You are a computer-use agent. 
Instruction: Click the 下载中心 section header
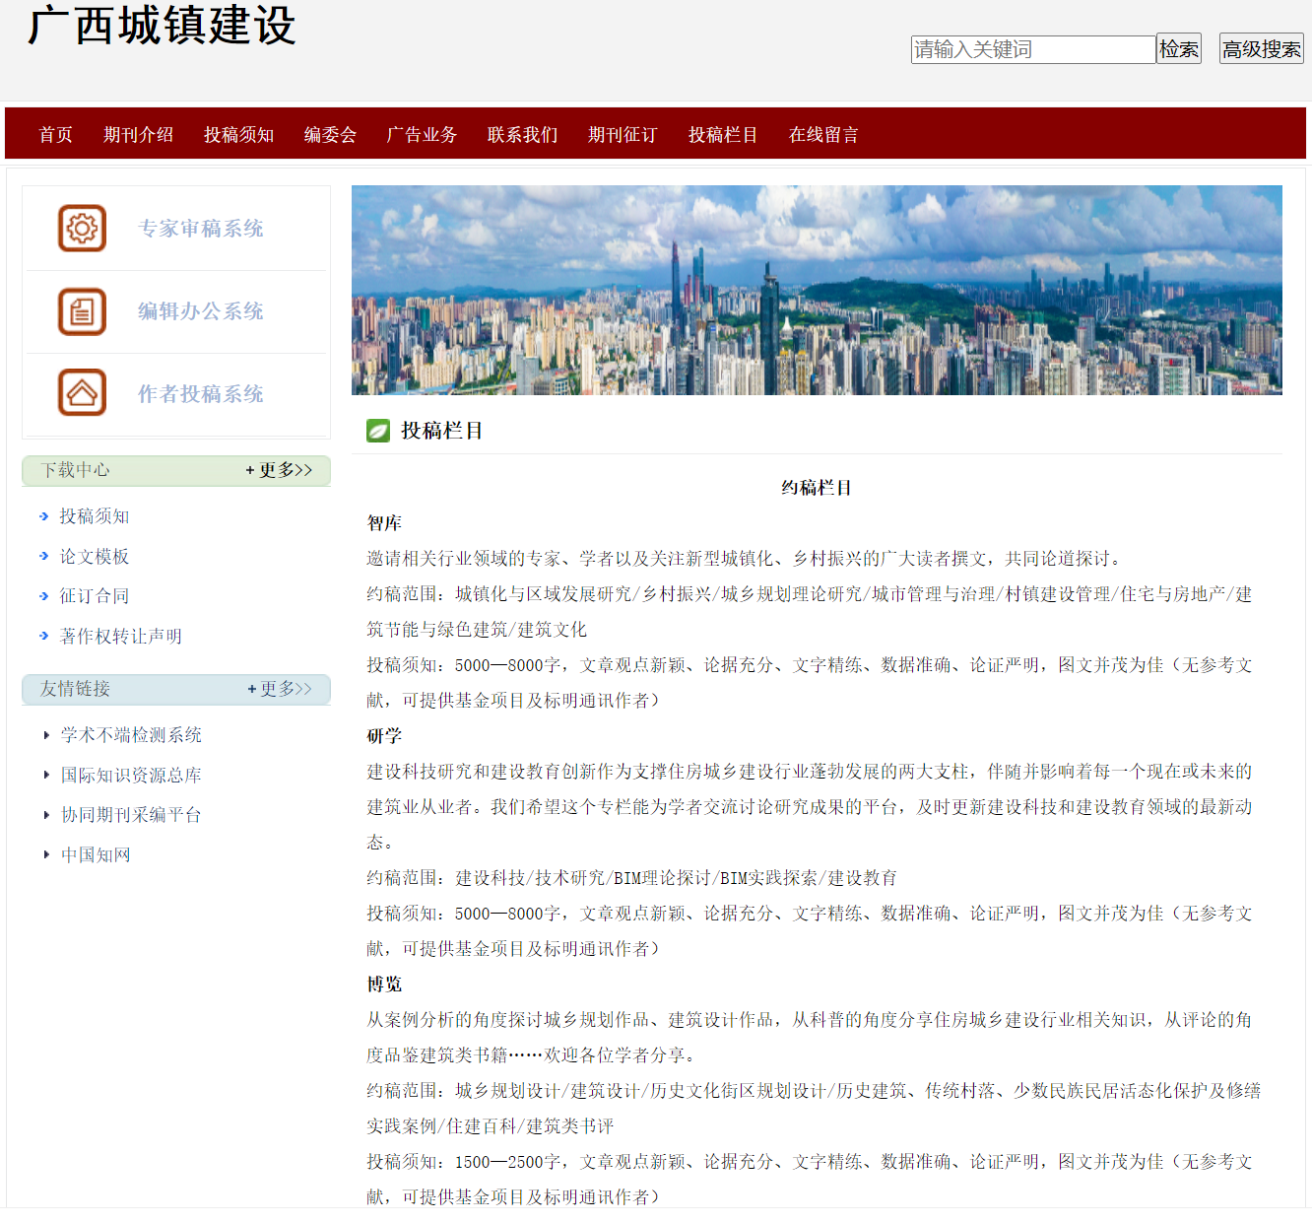click(76, 471)
